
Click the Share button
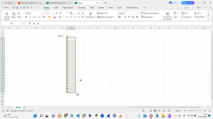[x=188, y=8]
